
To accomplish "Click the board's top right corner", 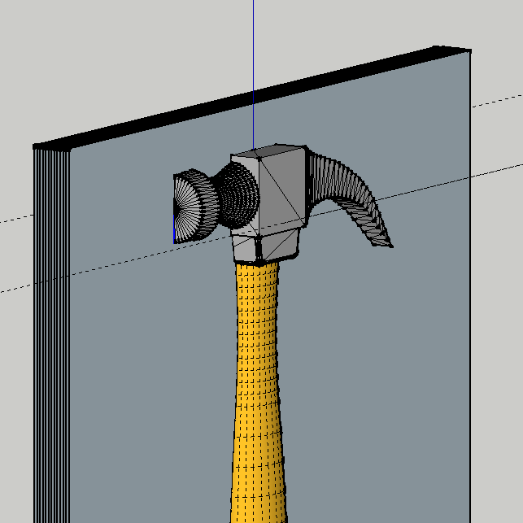I will [x=467, y=51].
